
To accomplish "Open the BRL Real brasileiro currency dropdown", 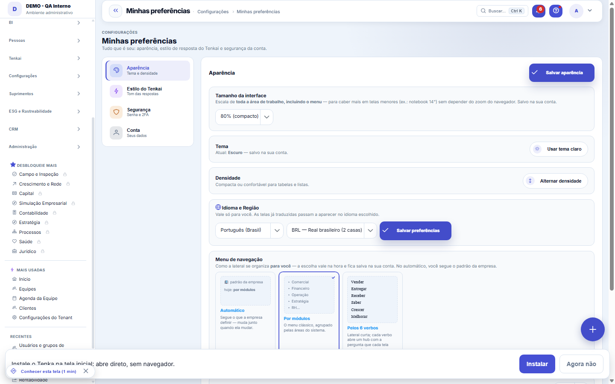I will (332, 230).
